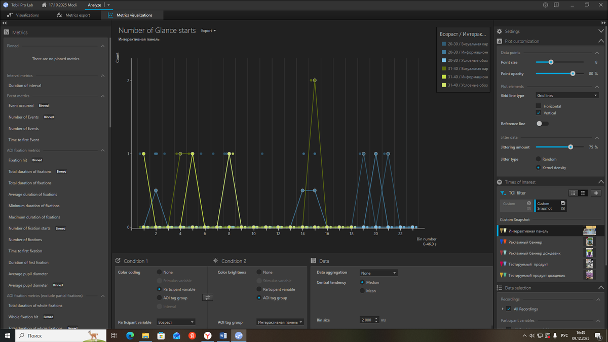Open the project home icon
Viewport: 608px width, 342px height.
click(x=45, y=5)
